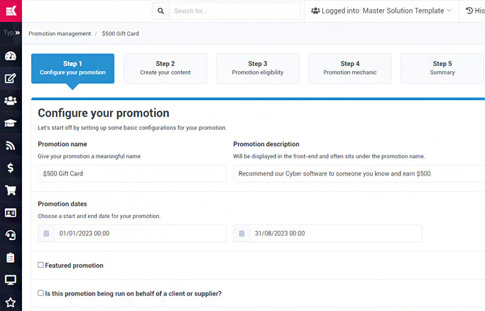Screen dimensions: 485x311
Task: Click the Step 5 Summary button
Action: (442, 68)
